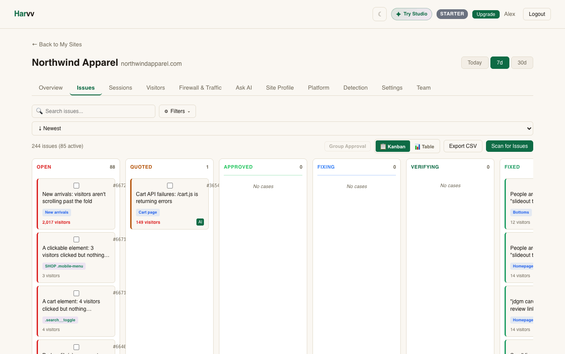Check the Cart API failures checkbox

coord(170,185)
